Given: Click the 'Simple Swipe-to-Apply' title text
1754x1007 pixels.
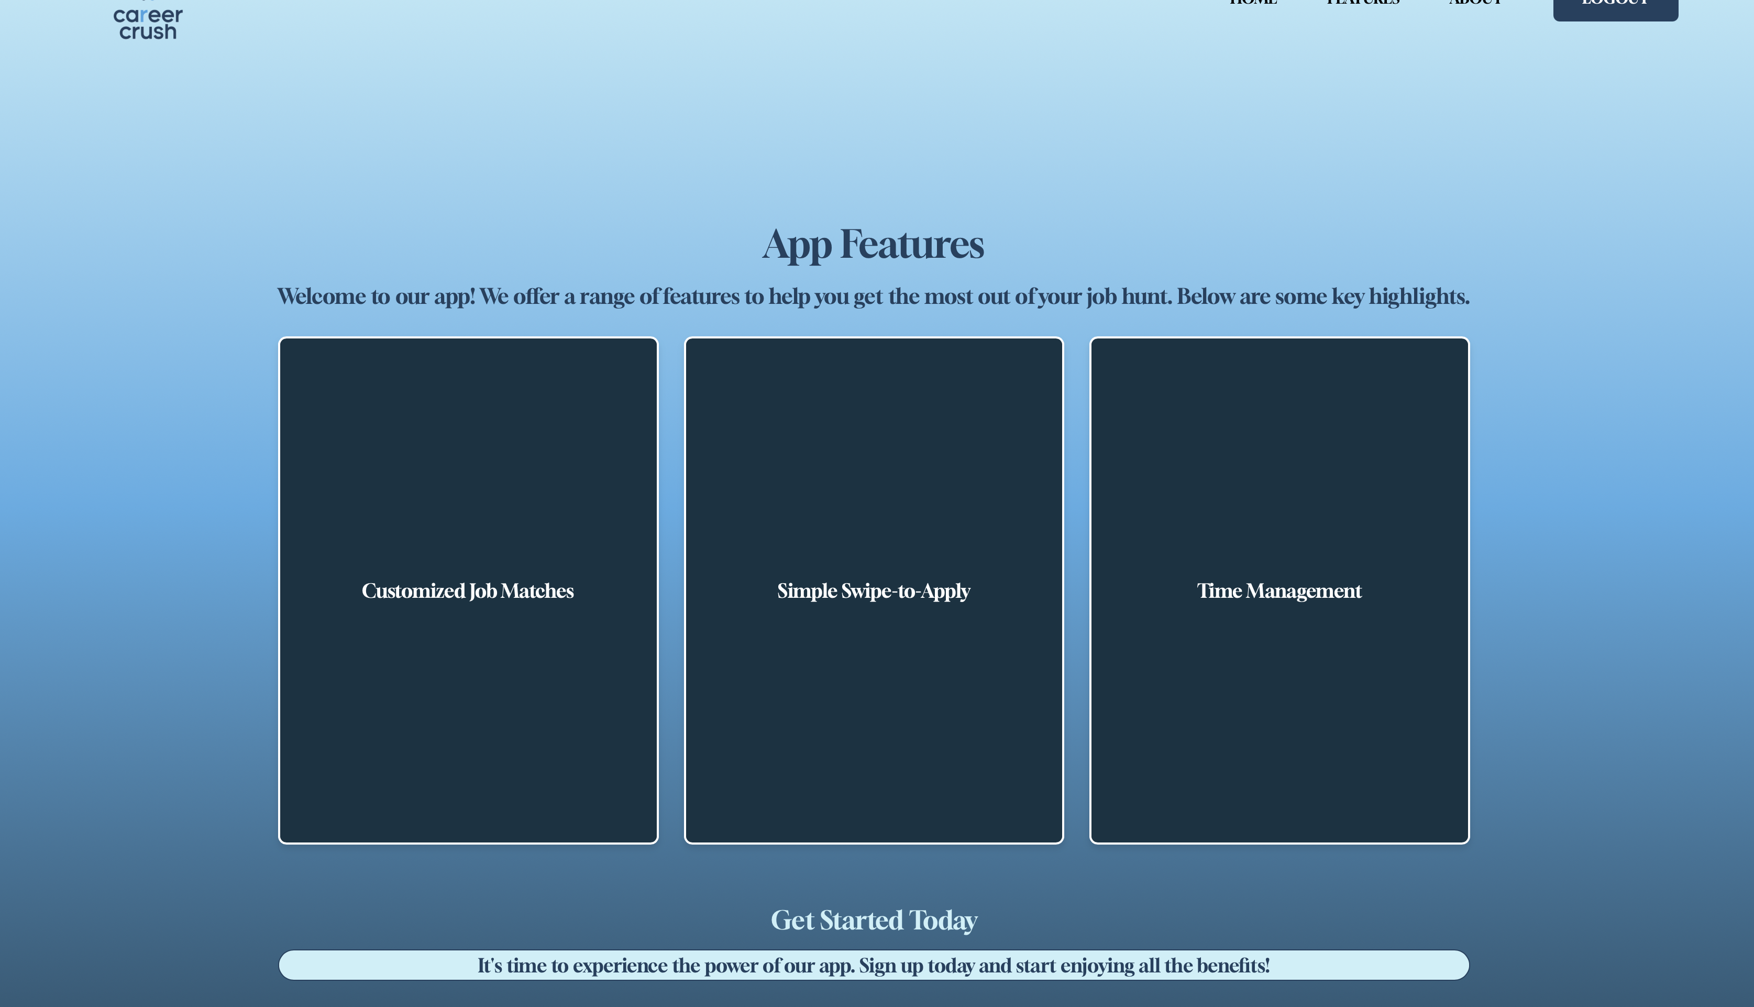Looking at the screenshot, I should pyautogui.click(x=873, y=590).
